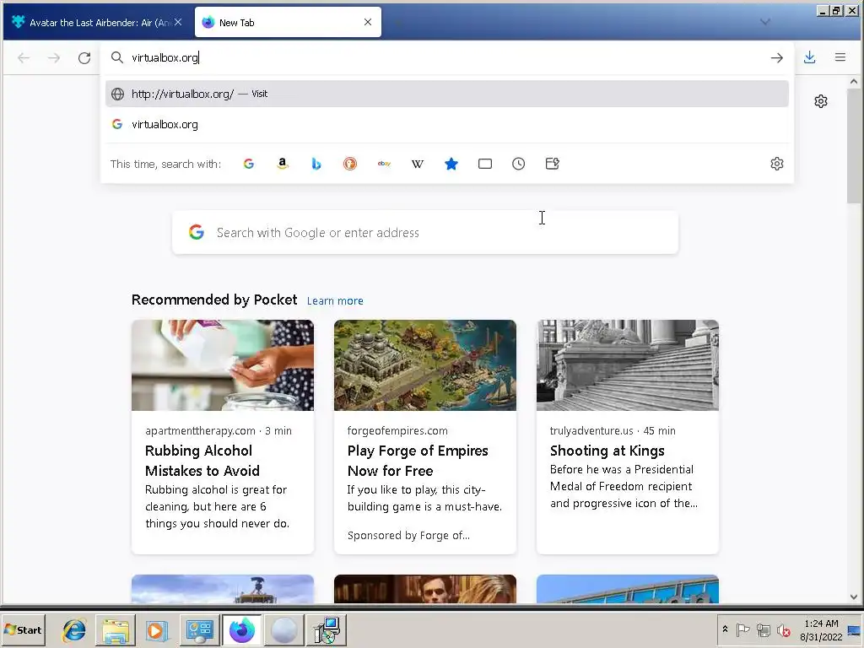Click rubbing alcohol article thumbnail
Screen dimensions: 864x648
click(223, 365)
